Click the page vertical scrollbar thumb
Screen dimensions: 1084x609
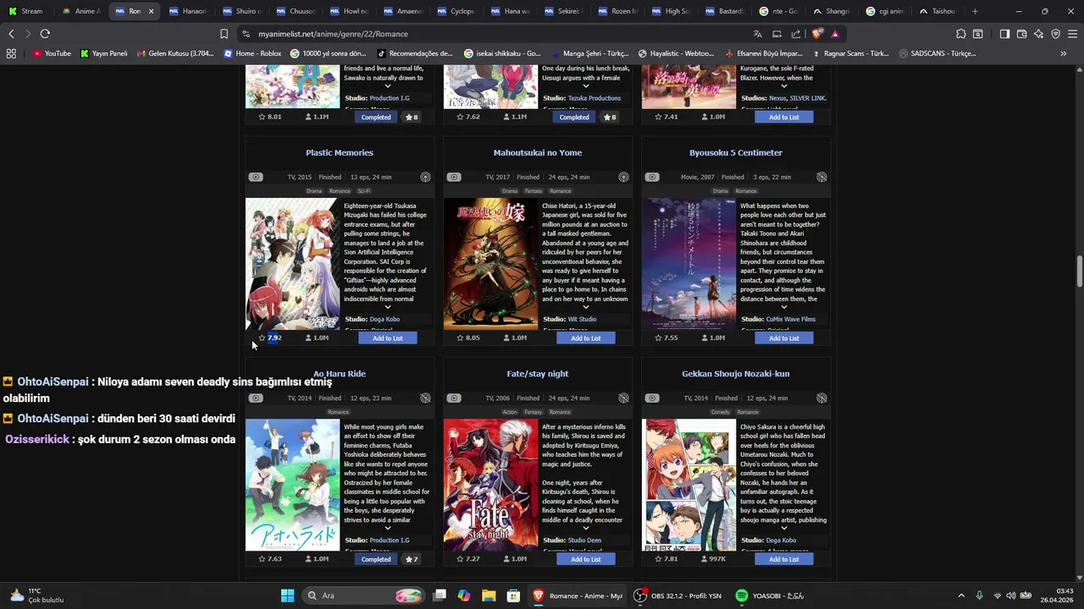1079,272
